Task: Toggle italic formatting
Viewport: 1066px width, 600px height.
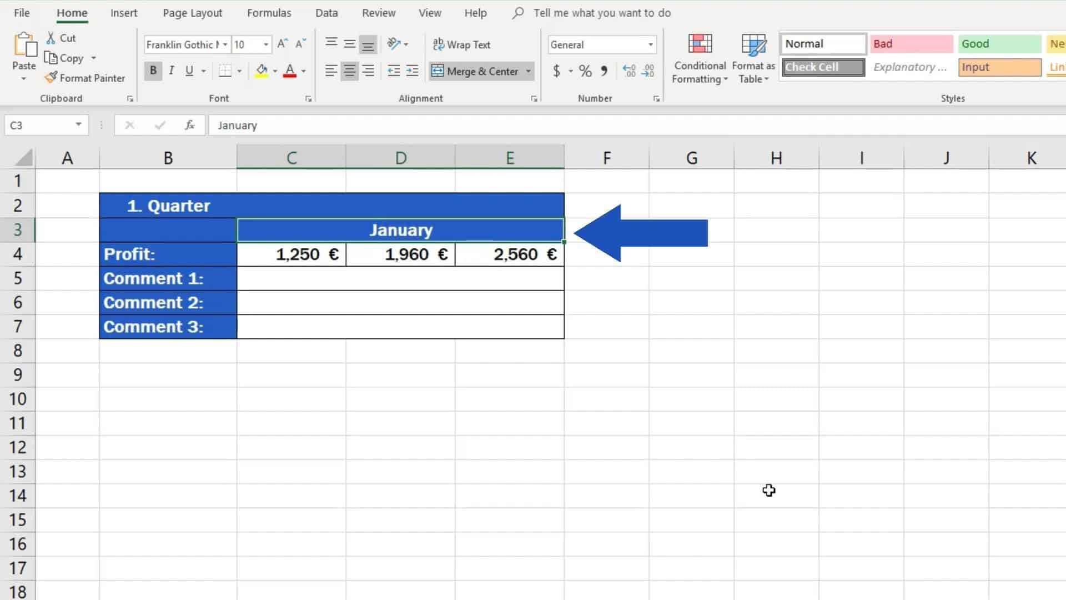Action: click(171, 71)
